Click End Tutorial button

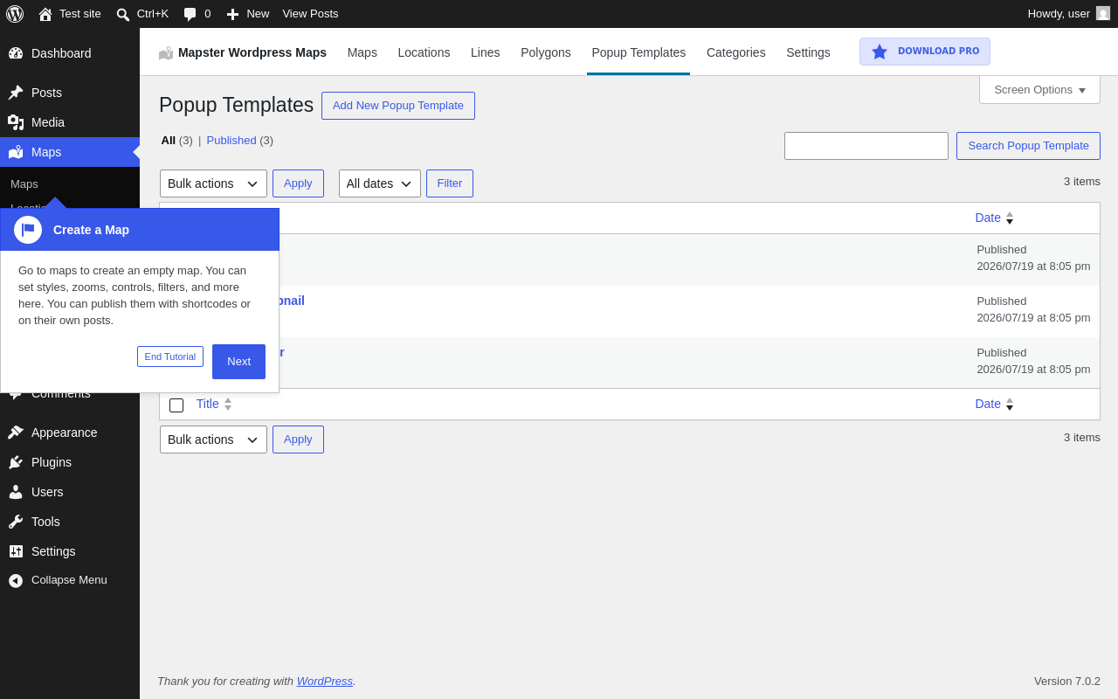coord(170,356)
